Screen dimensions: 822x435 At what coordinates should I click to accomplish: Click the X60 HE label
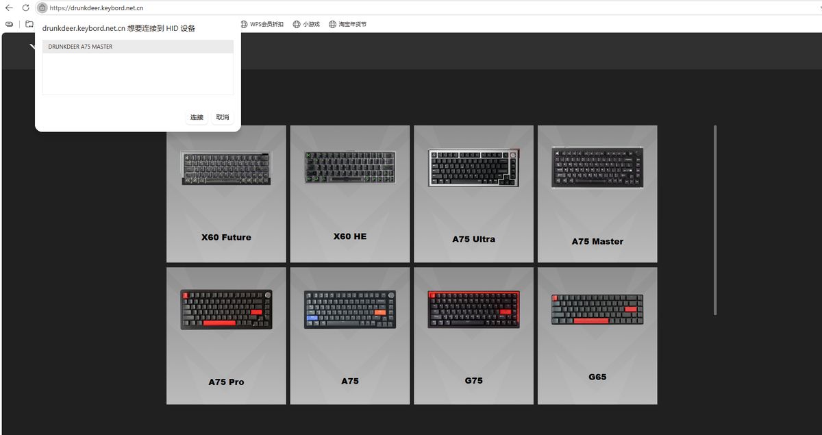click(350, 236)
